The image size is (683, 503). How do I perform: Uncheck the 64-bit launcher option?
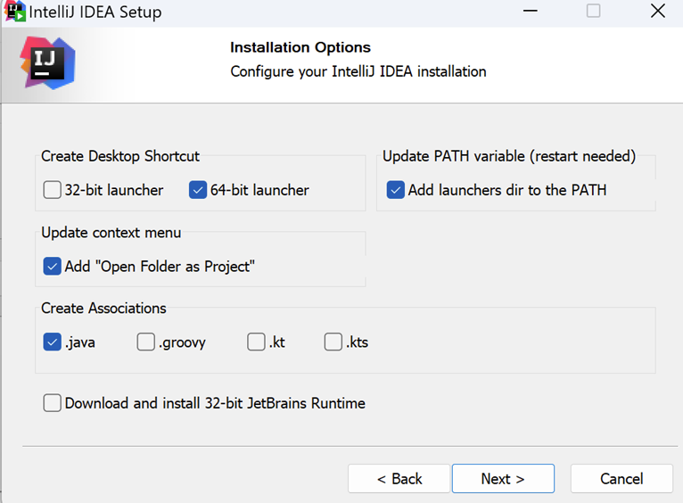coord(198,190)
